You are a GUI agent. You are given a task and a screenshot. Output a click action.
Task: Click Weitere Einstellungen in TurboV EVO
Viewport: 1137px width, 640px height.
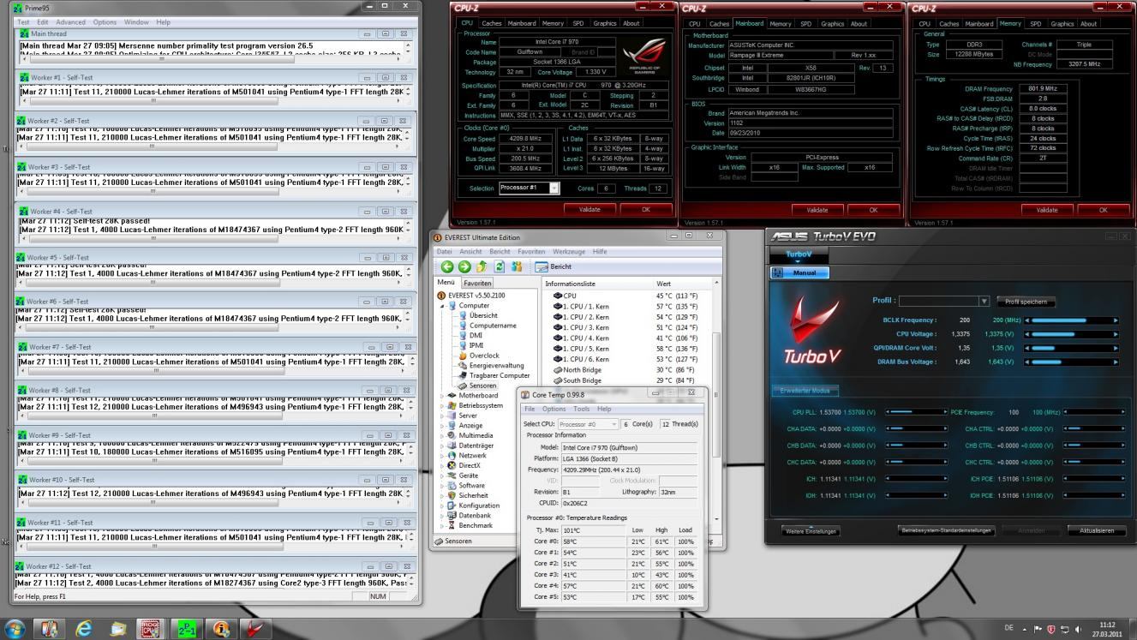(811, 530)
